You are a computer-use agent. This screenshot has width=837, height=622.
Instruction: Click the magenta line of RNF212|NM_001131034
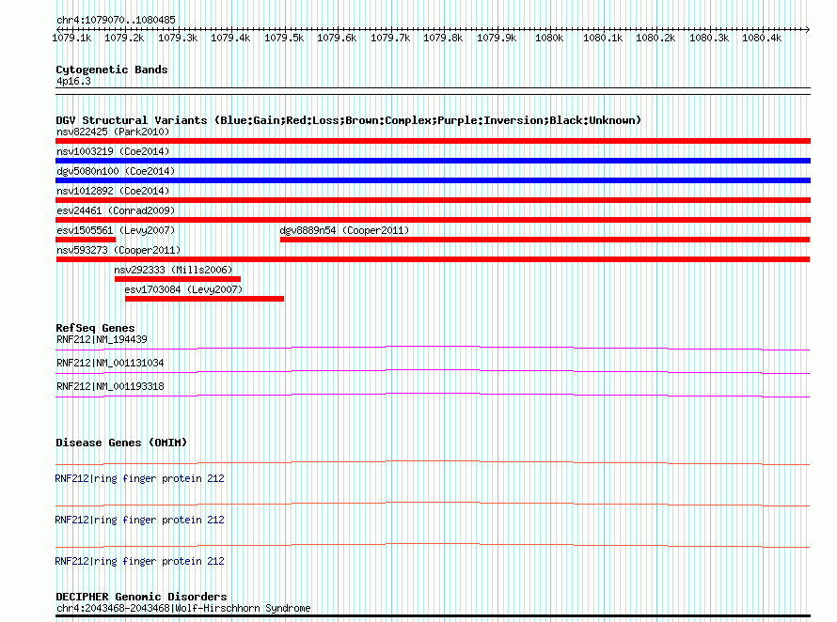point(433,371)
